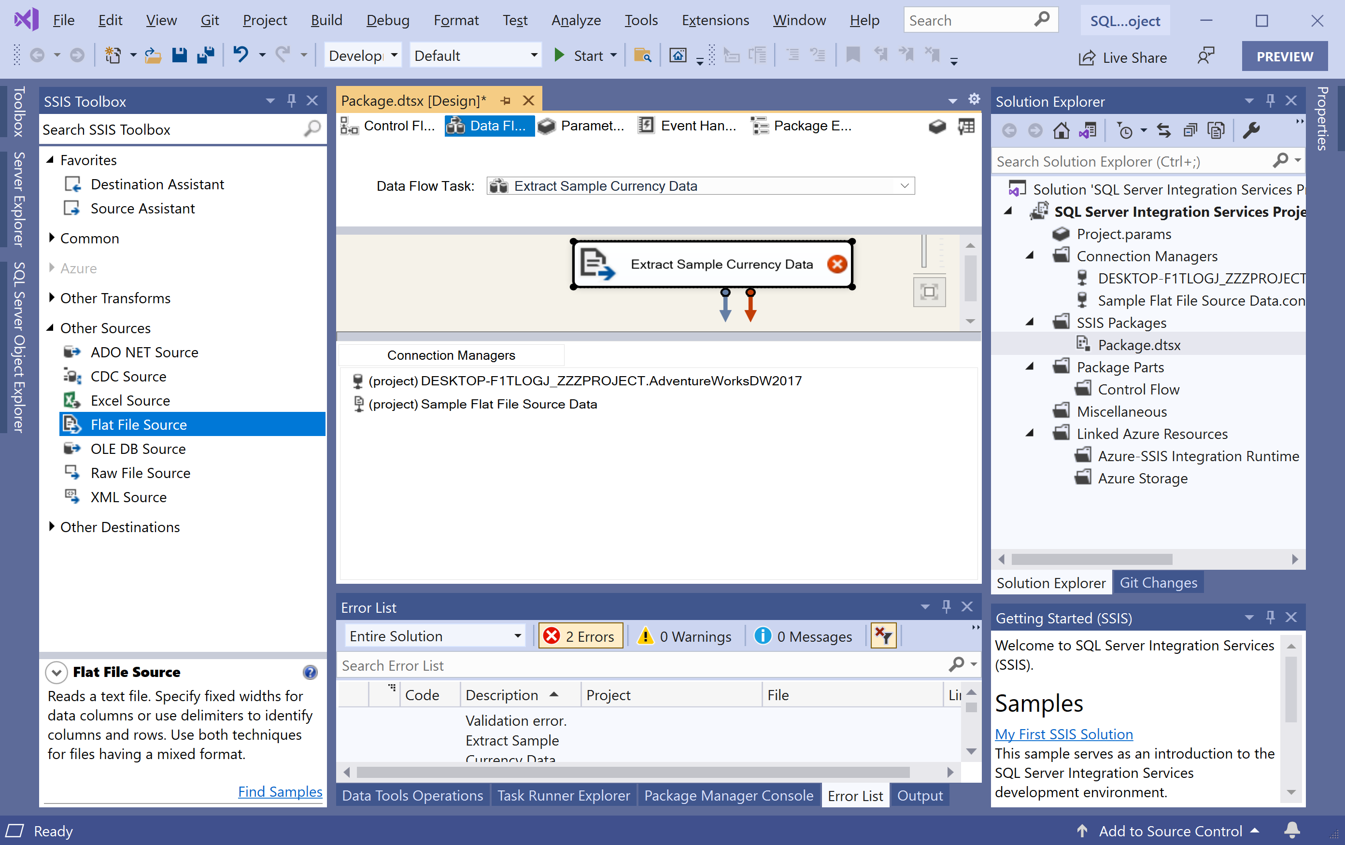Open the My First SSIS Solution link

[1063, 734]
